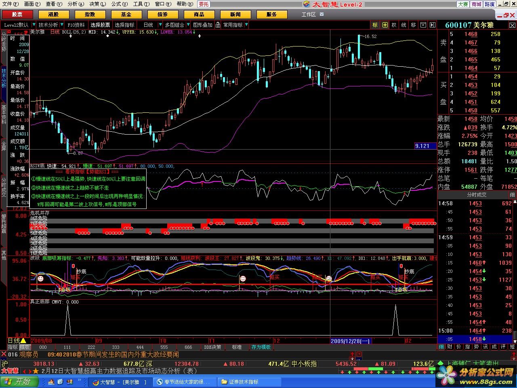This screenshot has height=388, width=517.
Task: Open the 新闻 news tab
Action: 235,14
